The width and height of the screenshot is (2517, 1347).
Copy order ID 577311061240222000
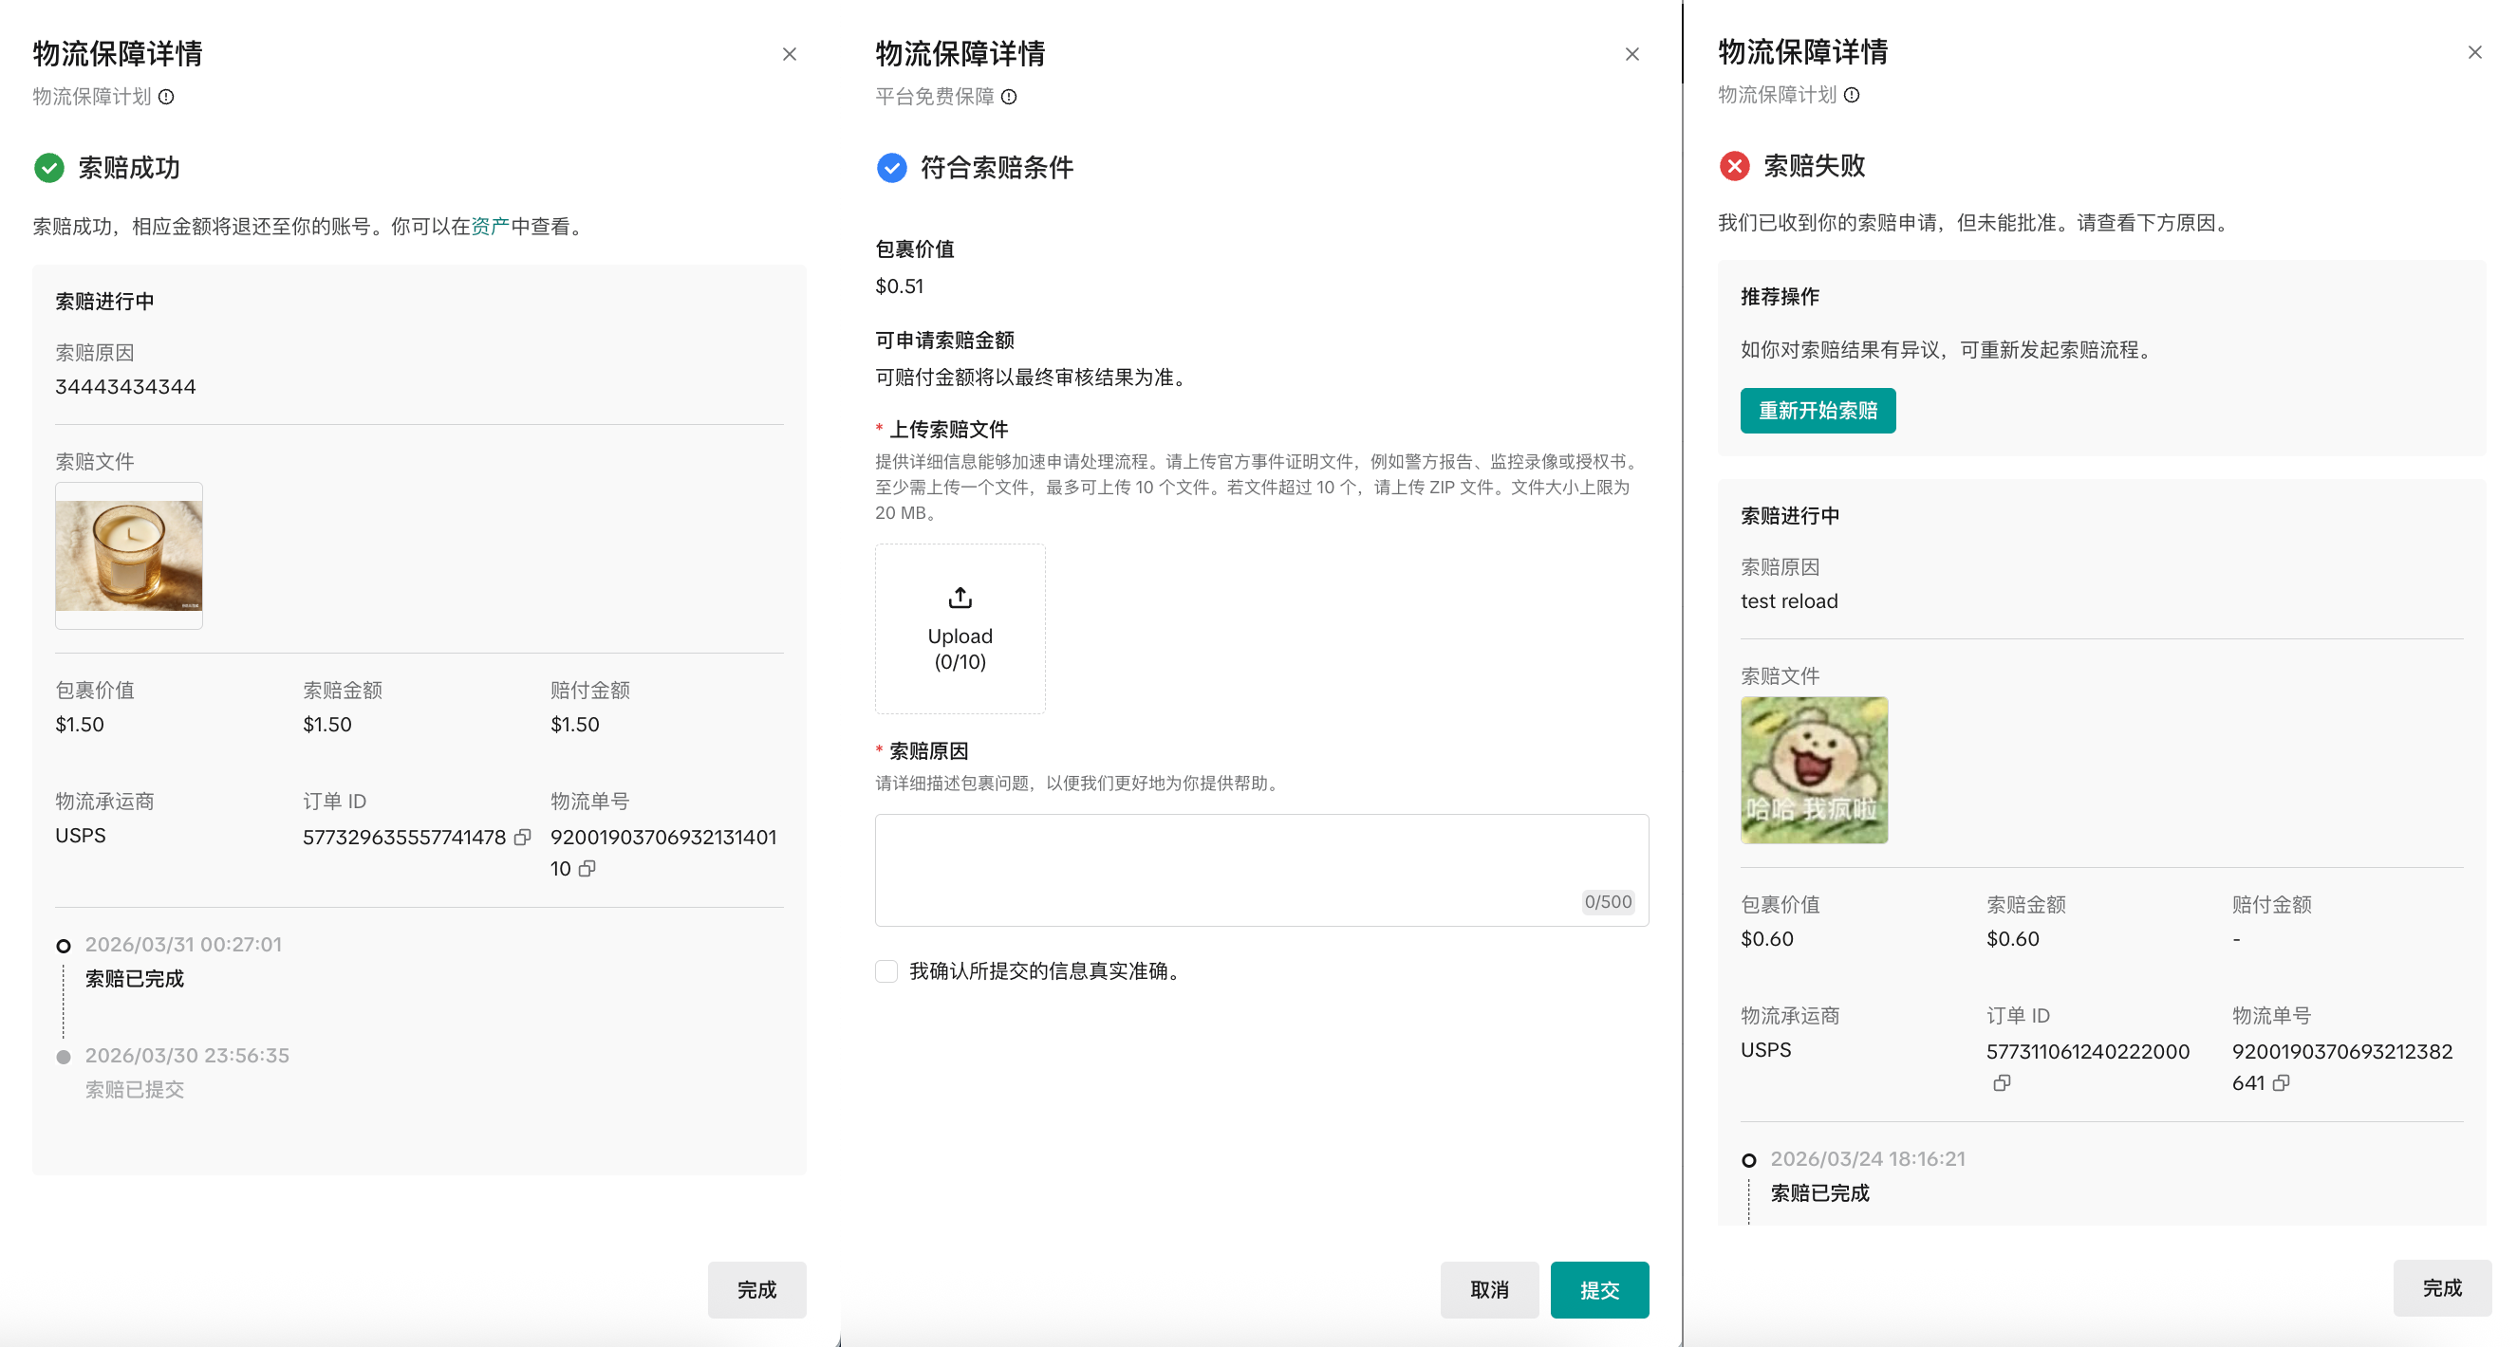click(2002, 1082)
